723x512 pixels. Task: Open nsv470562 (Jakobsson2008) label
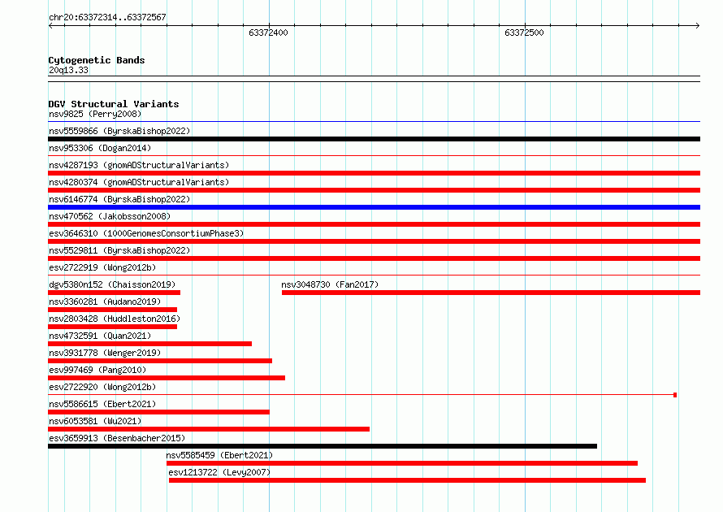coord(110,216)
